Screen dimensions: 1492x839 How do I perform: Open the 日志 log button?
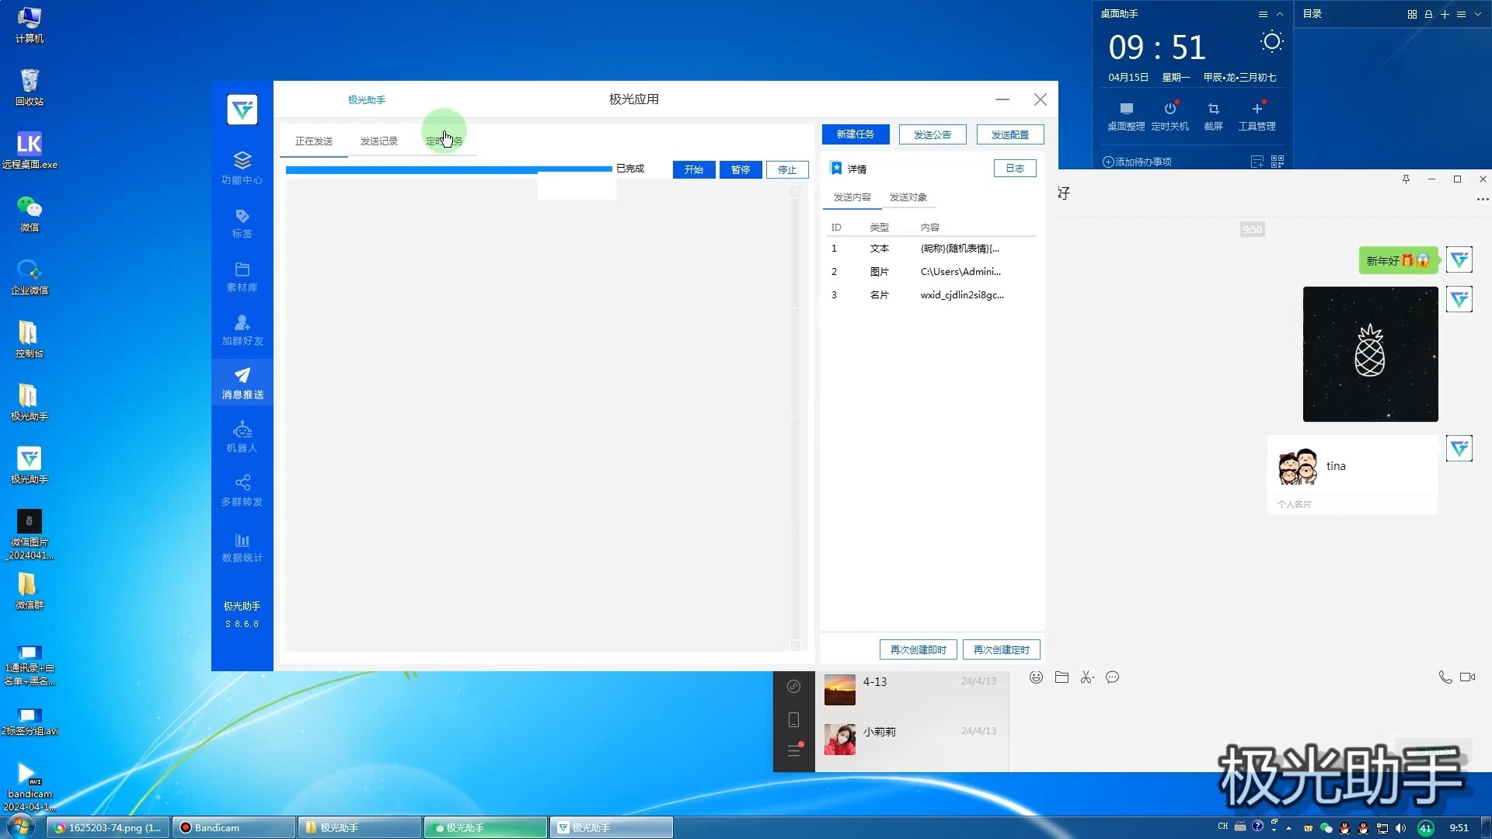[x=1015, y=169]
